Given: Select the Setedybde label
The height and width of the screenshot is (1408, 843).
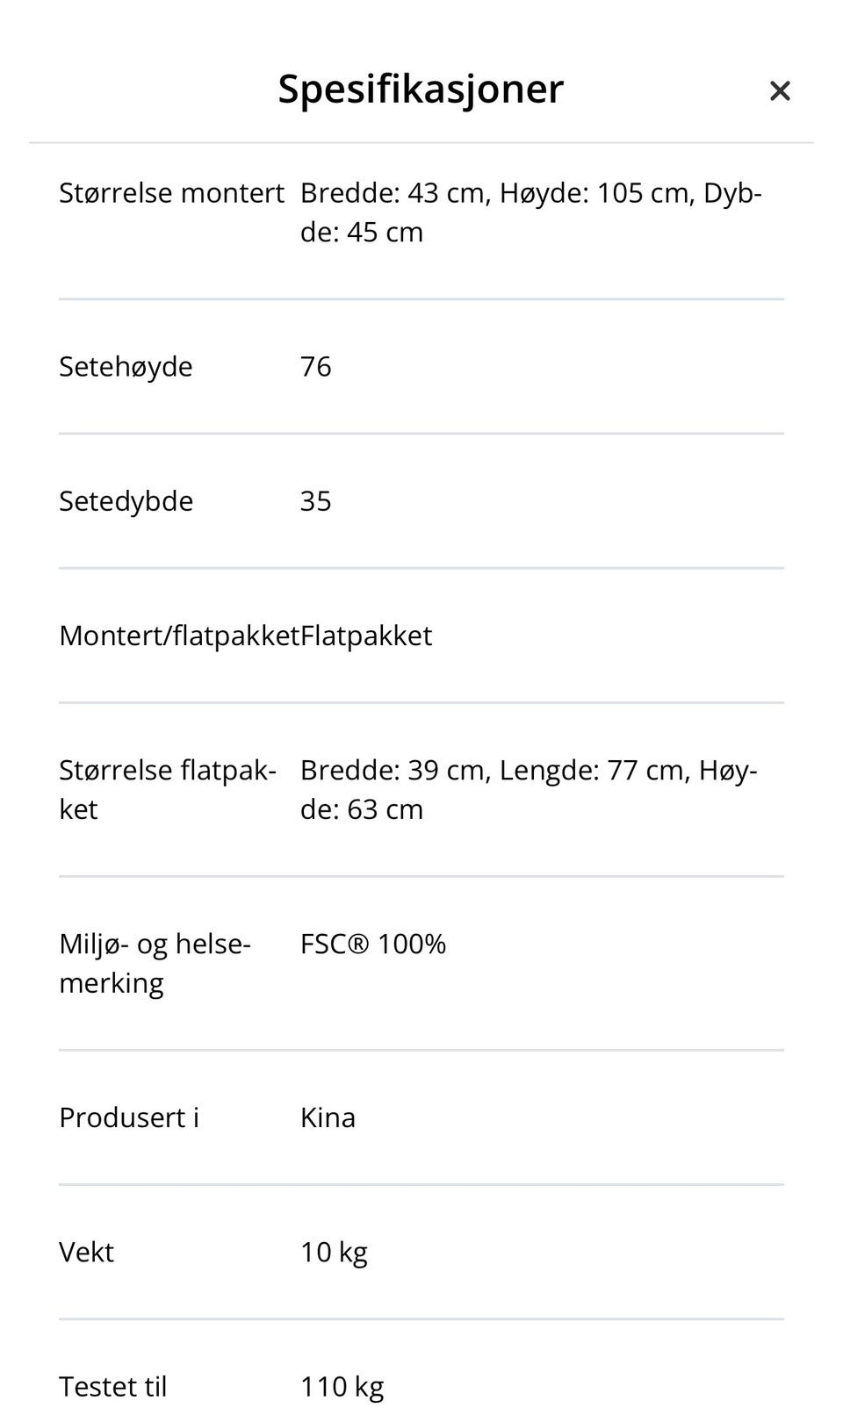Looking at the screenshot, I should 126,501.
